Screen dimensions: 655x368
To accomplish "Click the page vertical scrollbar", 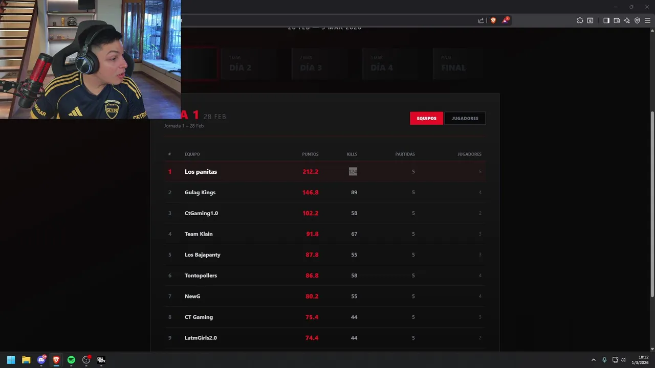I will click(x=652, y=204).
